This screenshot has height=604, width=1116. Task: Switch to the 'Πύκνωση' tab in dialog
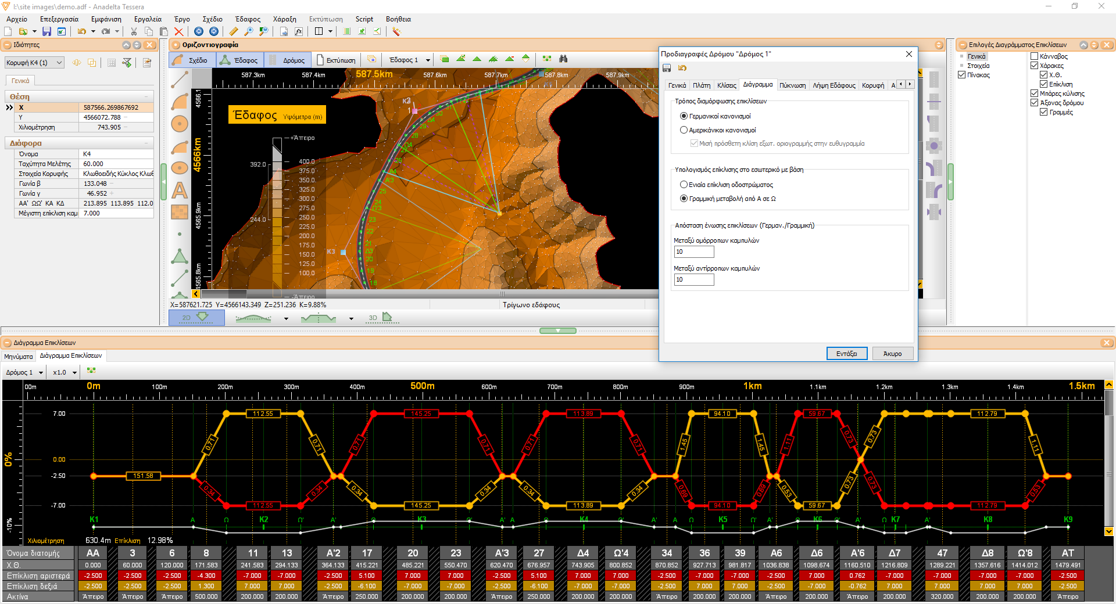792,85
